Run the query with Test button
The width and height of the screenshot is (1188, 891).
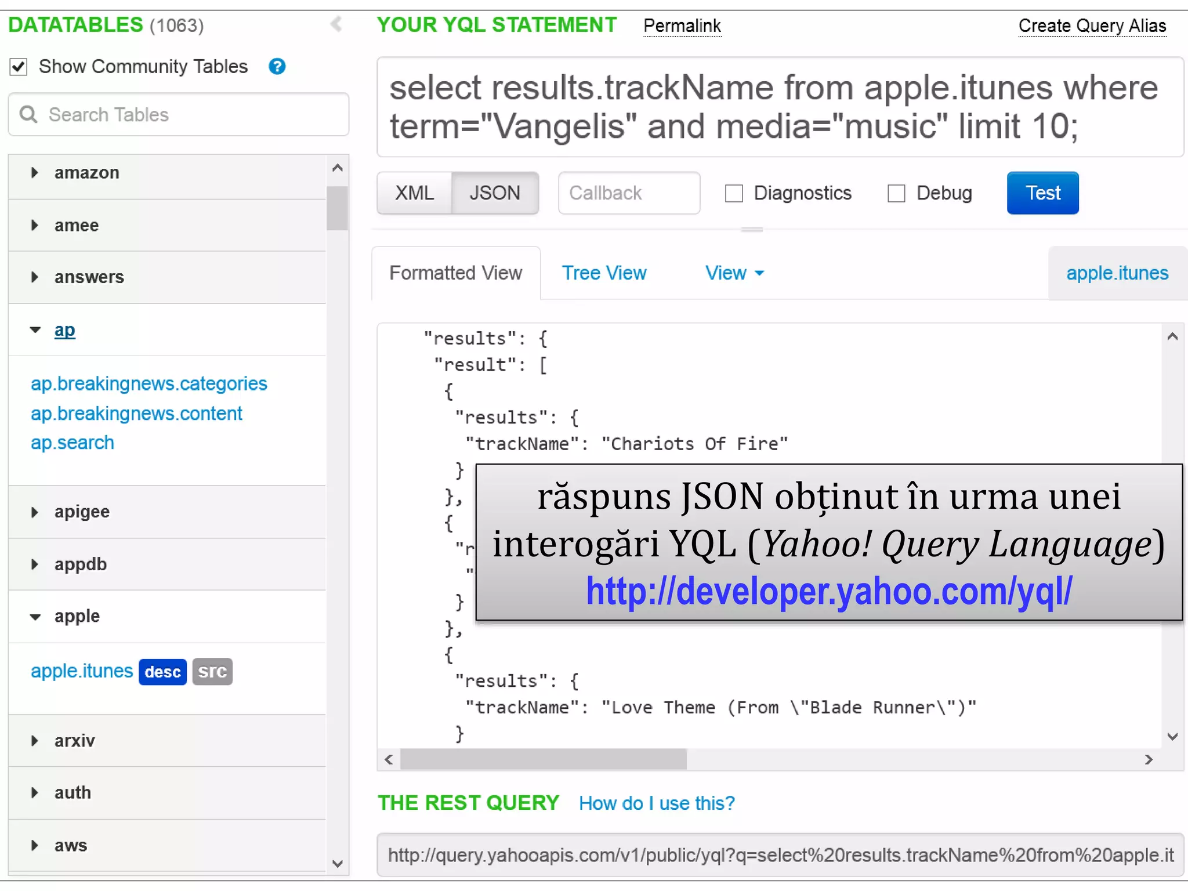coord(1043,193)
